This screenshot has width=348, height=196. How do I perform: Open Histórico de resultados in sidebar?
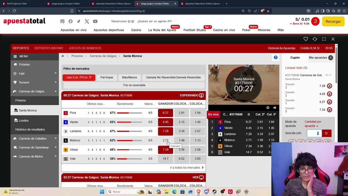click(30, 130)
